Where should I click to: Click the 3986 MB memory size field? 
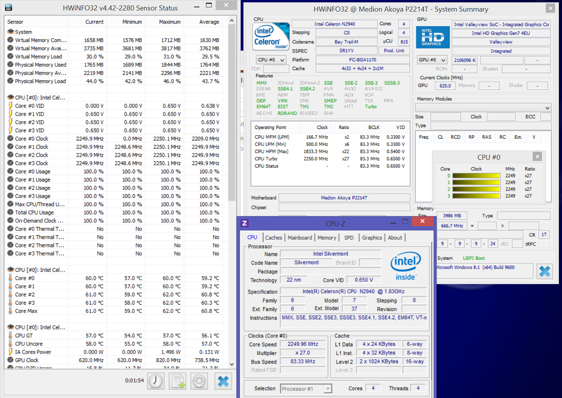pos(452,216)
